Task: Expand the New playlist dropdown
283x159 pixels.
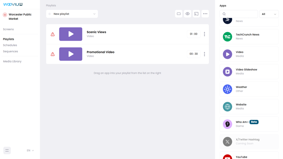Action: pyautogui.click(x=72, y=14)
